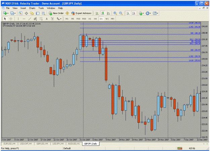
Task: Set timeframe to MN monthly
Action: pyautogui.click(x=112, y=19)
